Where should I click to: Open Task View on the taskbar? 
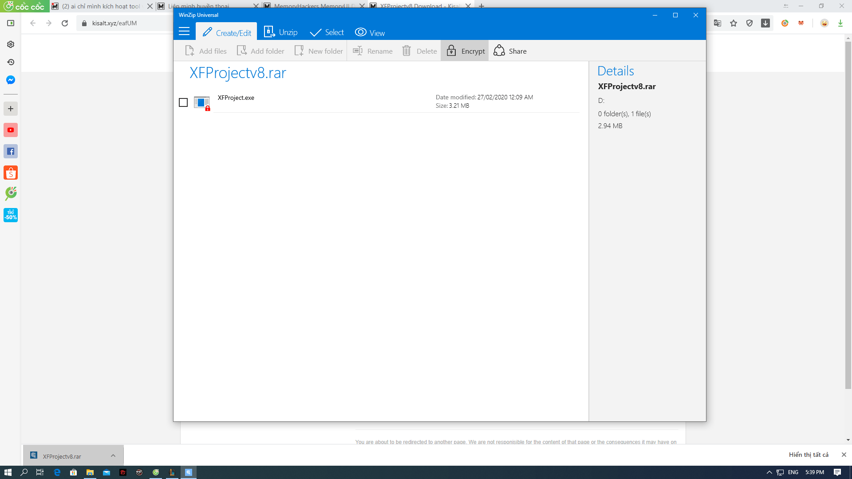point(40,472)
